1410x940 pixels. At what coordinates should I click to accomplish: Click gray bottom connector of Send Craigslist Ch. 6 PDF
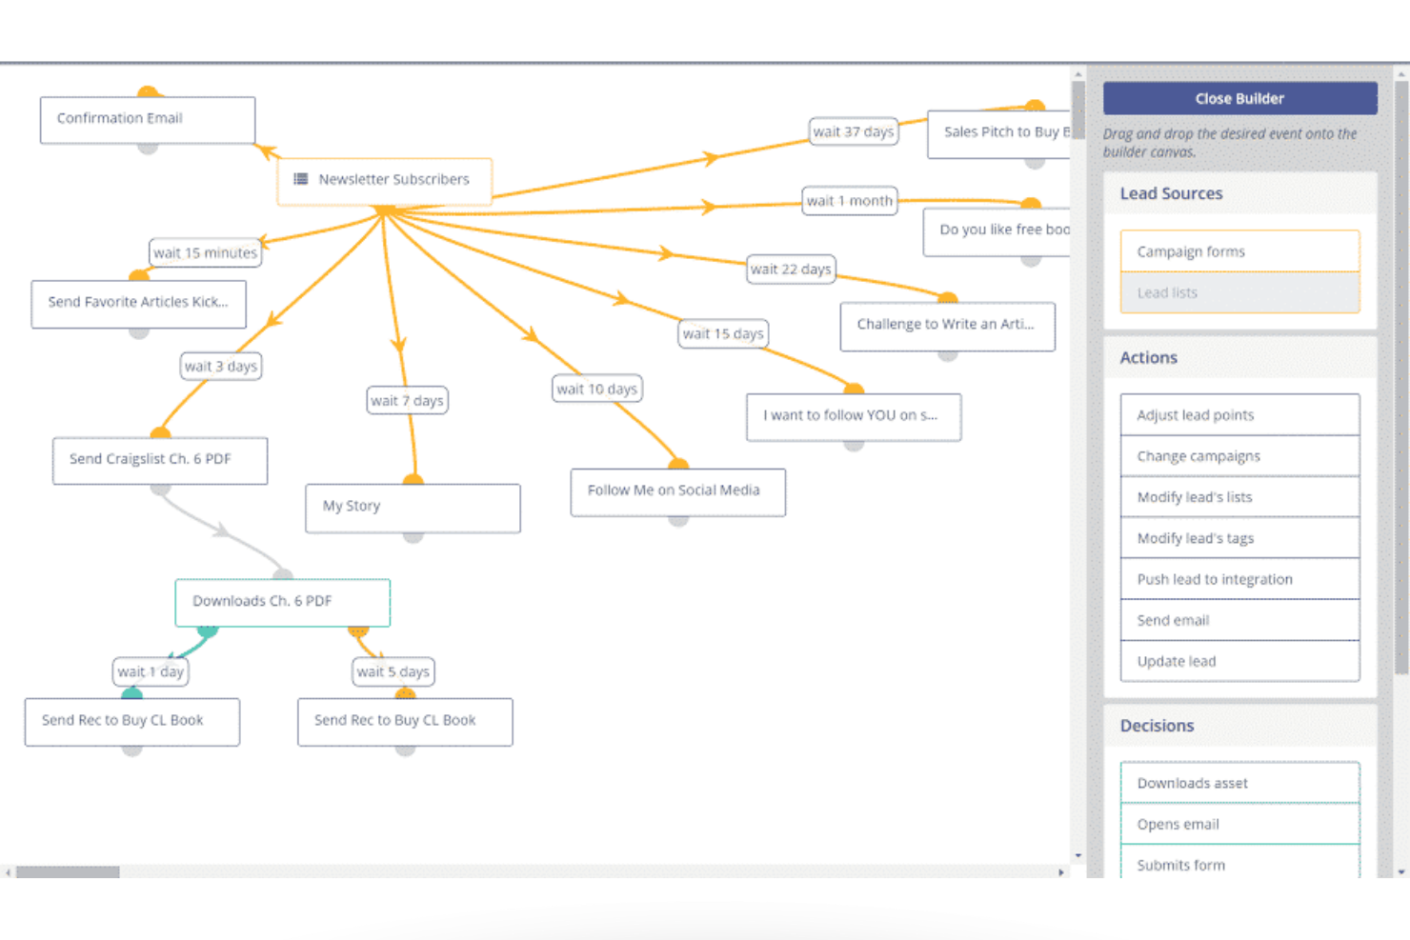point(160,489)
